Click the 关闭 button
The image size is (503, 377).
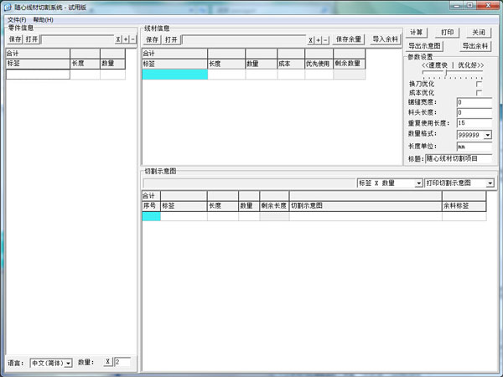(479, 33)
